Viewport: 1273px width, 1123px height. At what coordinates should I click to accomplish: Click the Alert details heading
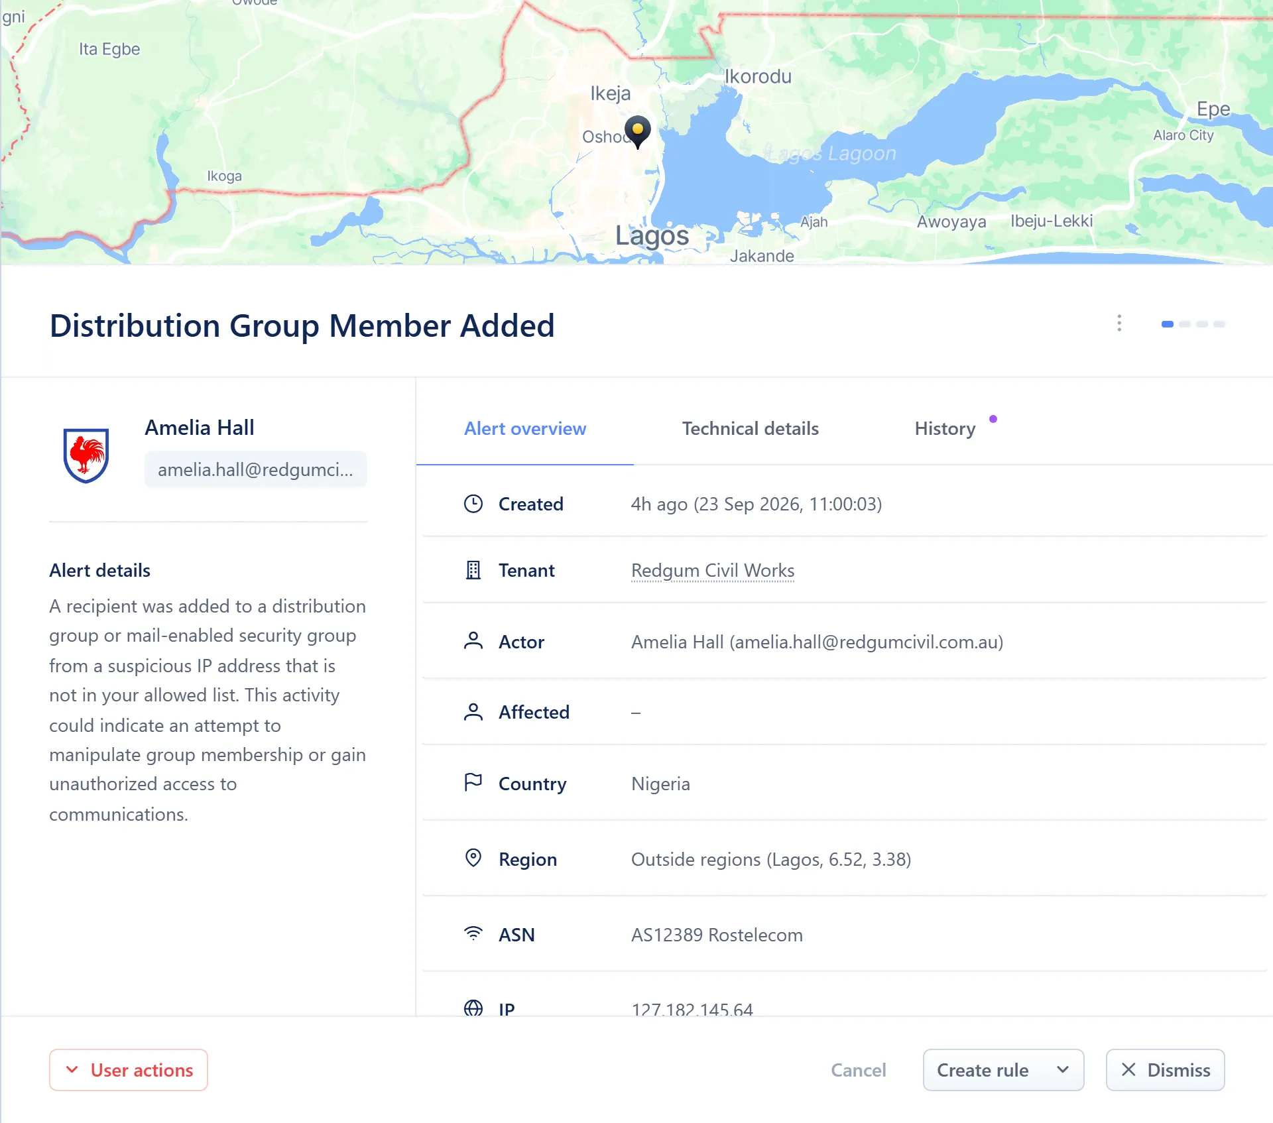[100, 570]
